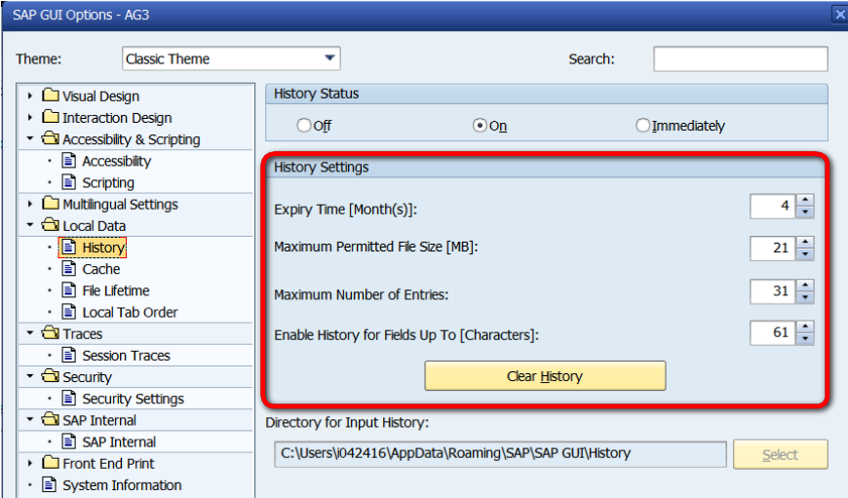Decrease Maximum Permitted File Size value
The image size is (848, 498).
point(805,254)
